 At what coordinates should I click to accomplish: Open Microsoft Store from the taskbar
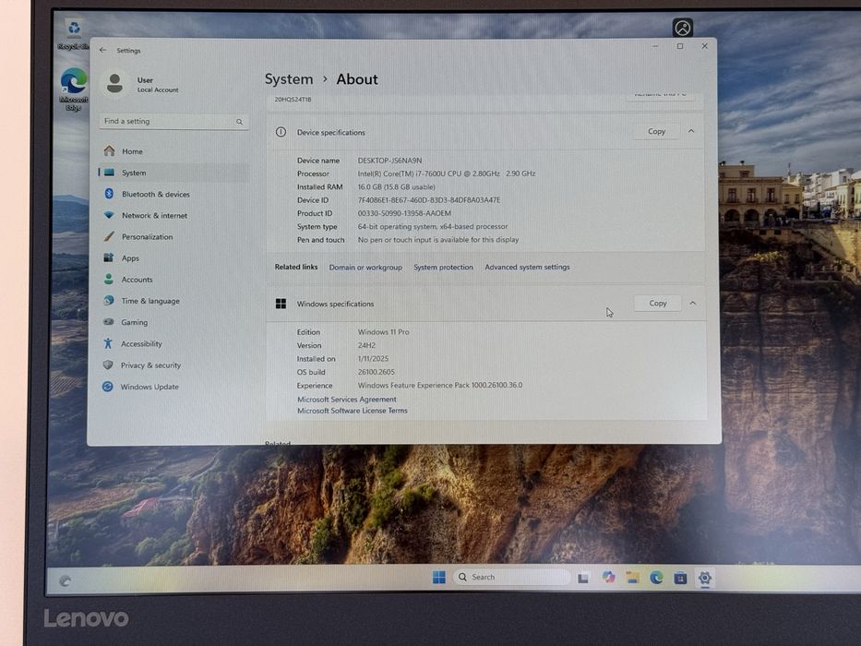680,578
